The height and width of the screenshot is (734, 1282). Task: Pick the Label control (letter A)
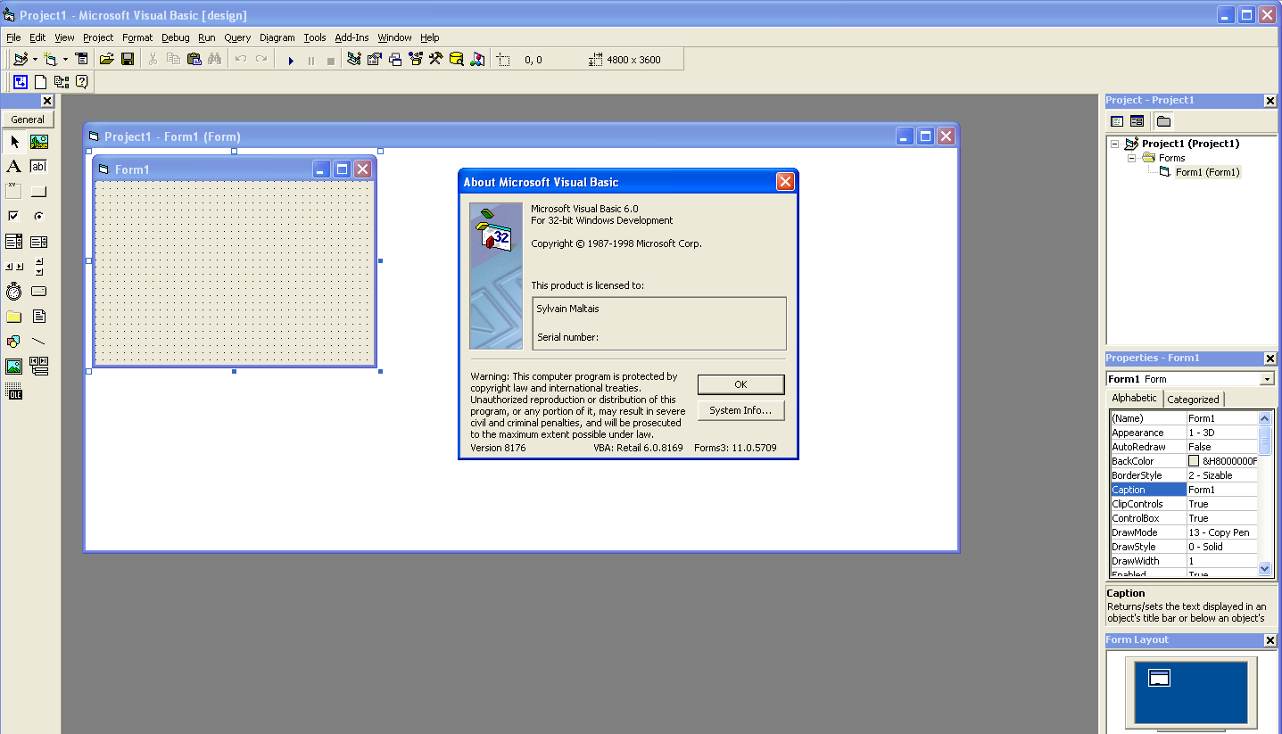[x=13, y=167]
